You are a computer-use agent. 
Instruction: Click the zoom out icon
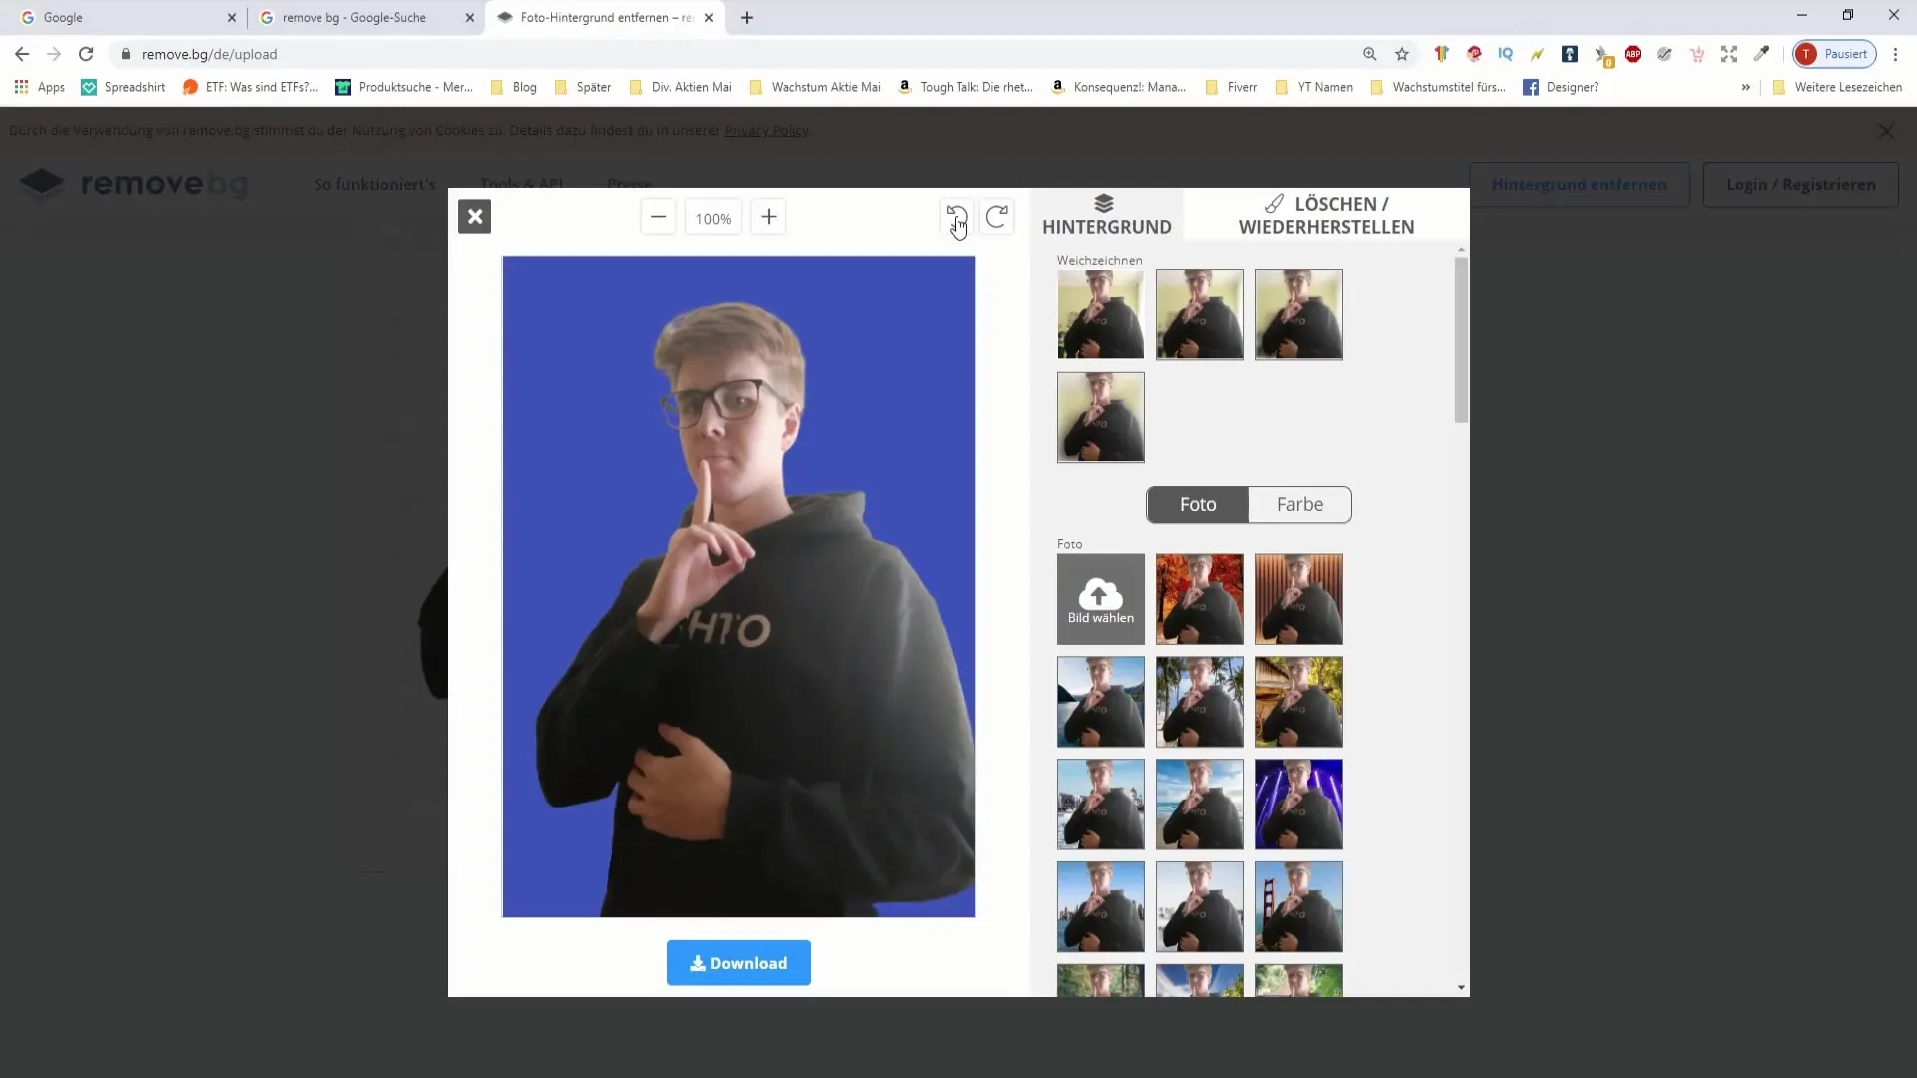pos(657,218)
